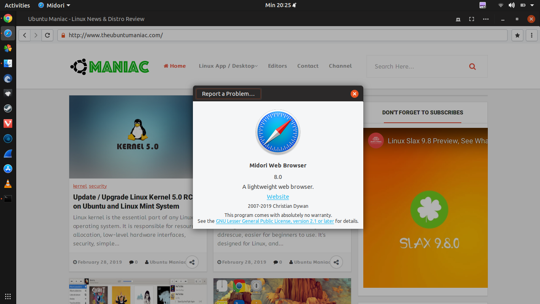The height and width of the screenshot is (304, 540).
Task: Expand the system menu arrow in top panel
Action: coord(532,5)
